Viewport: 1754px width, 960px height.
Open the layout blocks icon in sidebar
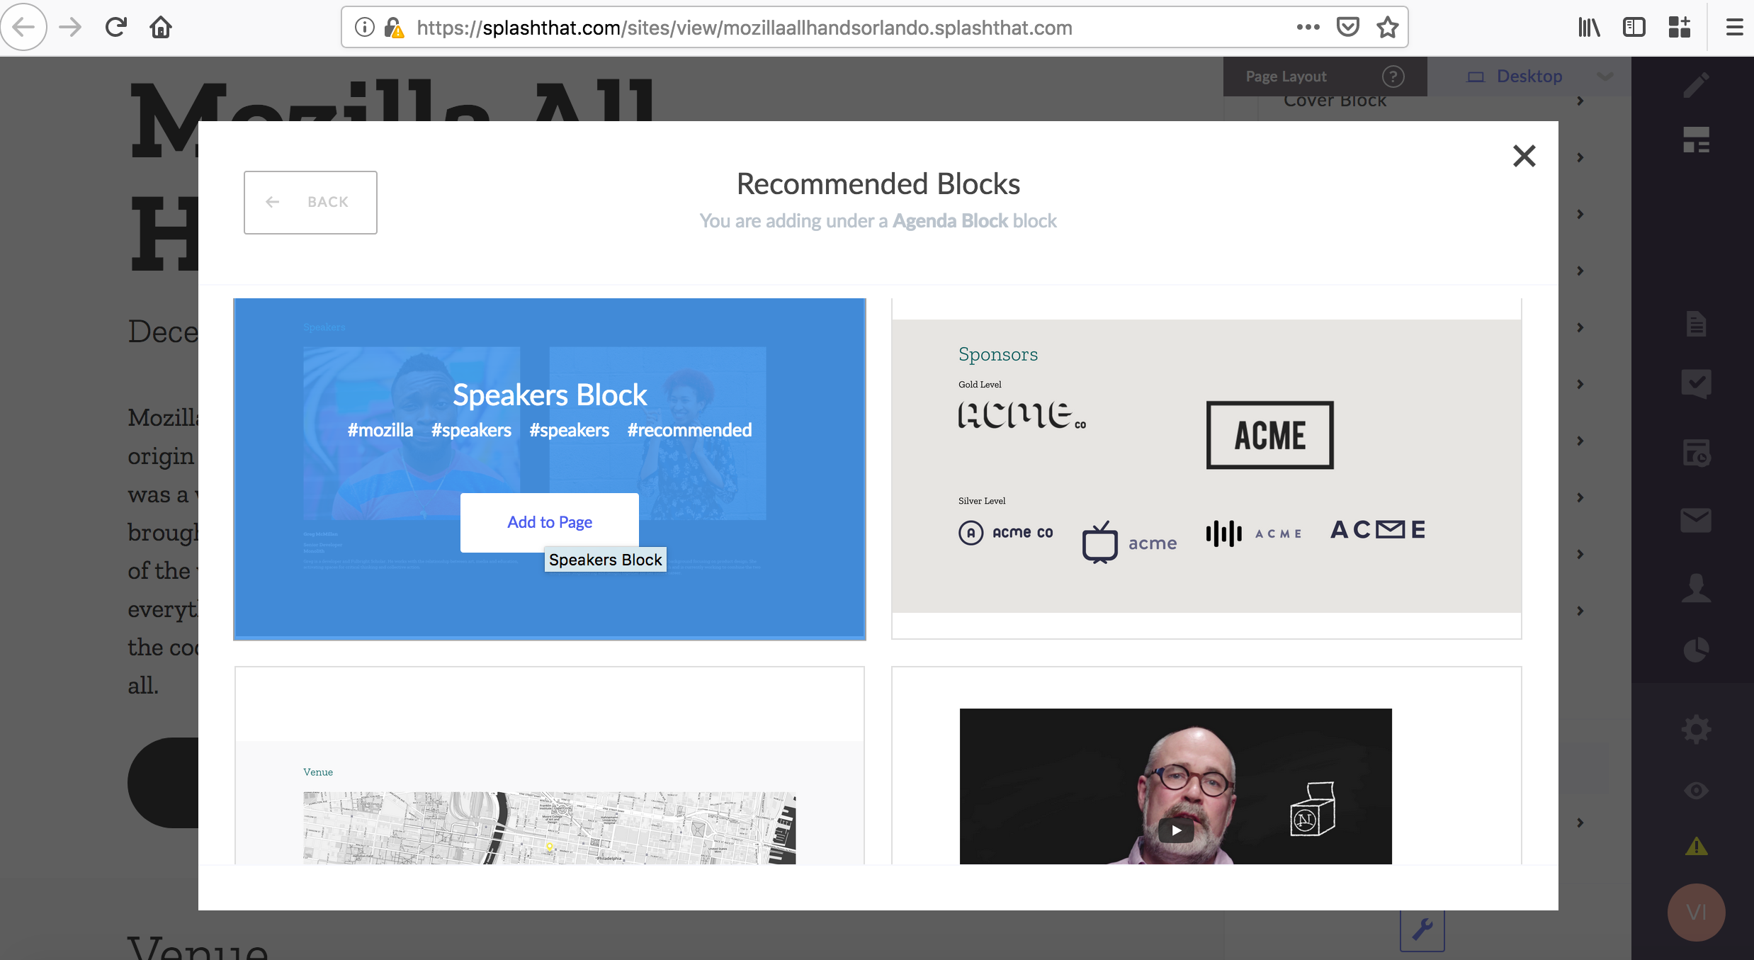coord(1696,140)
